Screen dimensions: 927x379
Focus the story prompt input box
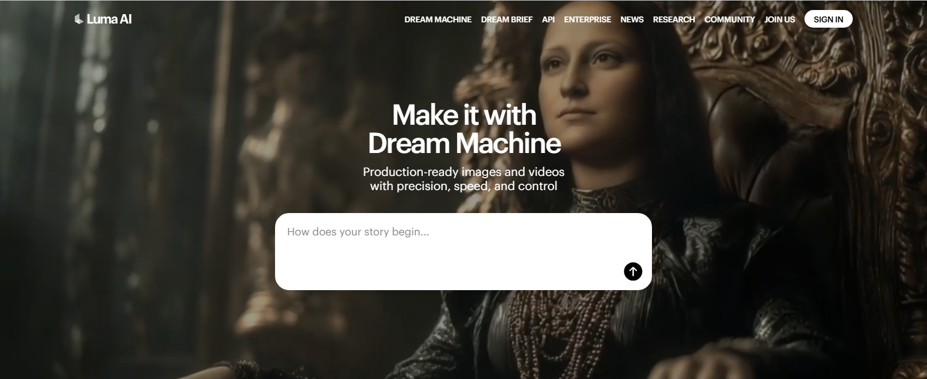point(464,251)
